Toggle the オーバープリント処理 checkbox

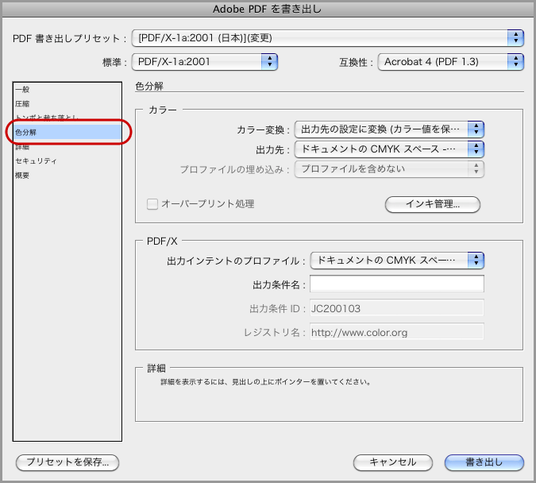click(152, 204)
